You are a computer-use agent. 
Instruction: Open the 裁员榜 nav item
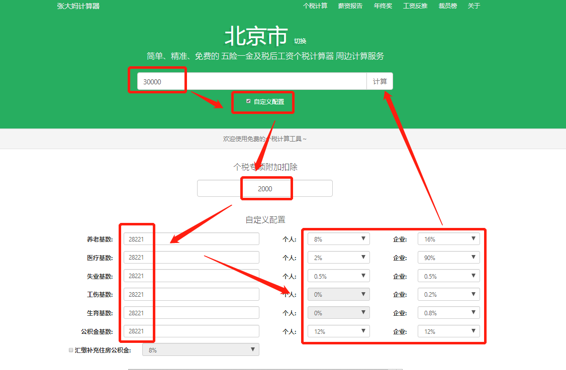(x=447, y=6)
